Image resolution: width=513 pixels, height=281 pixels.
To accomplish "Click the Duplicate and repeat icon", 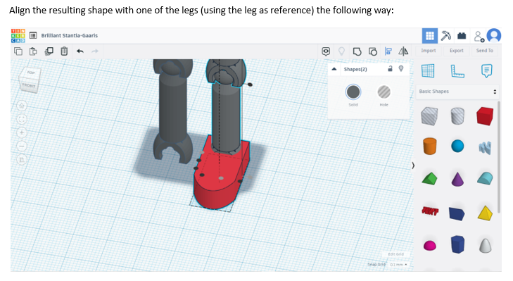I will coord(49,51).
